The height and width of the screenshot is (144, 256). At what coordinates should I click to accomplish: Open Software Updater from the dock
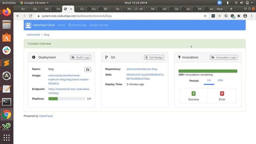point(6,76)
